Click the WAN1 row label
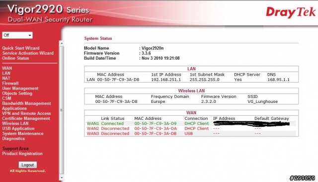This screenshot has height=182, width=318. click(x=93, y=123)
